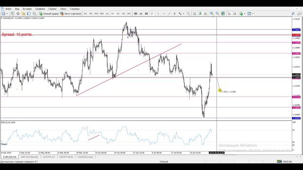The image size is (303, 170).
Task: Select the arrows drawing tool
Action: pyautogui.click(x=180, y=14)
